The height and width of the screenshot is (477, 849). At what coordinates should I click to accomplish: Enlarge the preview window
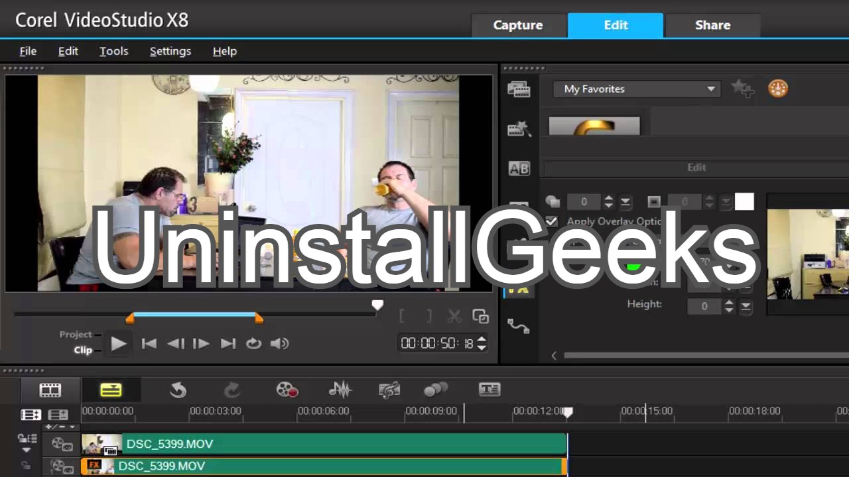tap(481, 317)
